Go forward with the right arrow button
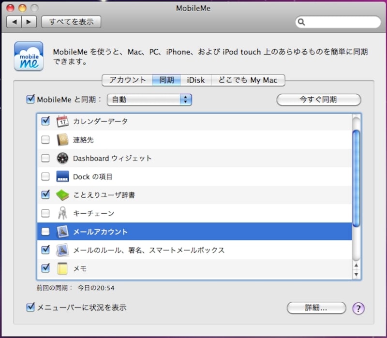 coord(29,22)
